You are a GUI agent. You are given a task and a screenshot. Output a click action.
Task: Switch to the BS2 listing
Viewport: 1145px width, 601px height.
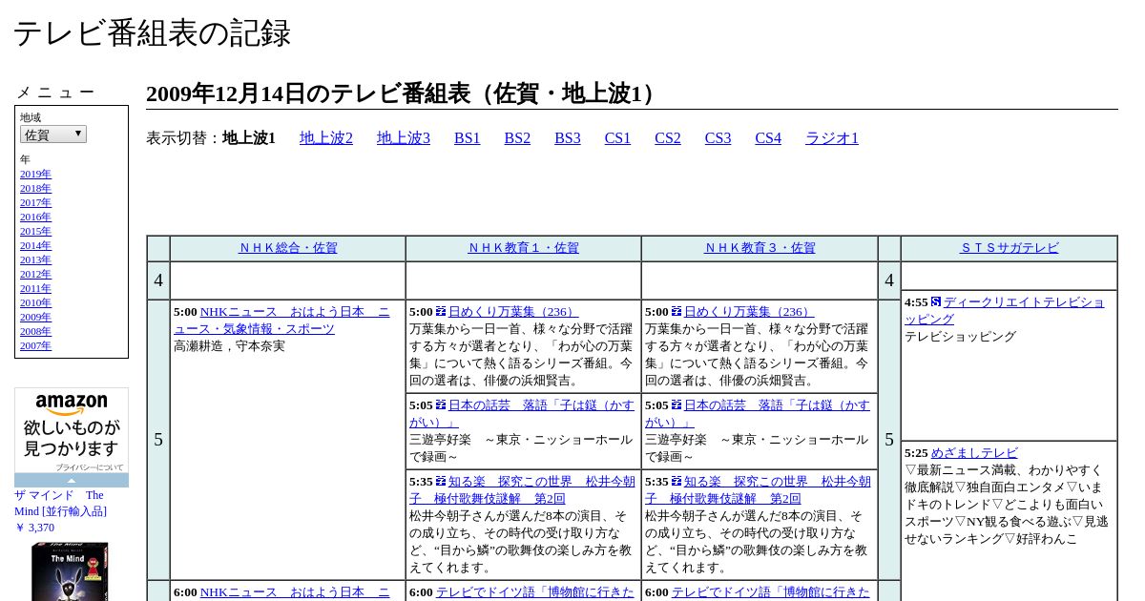tap(517, 138)
